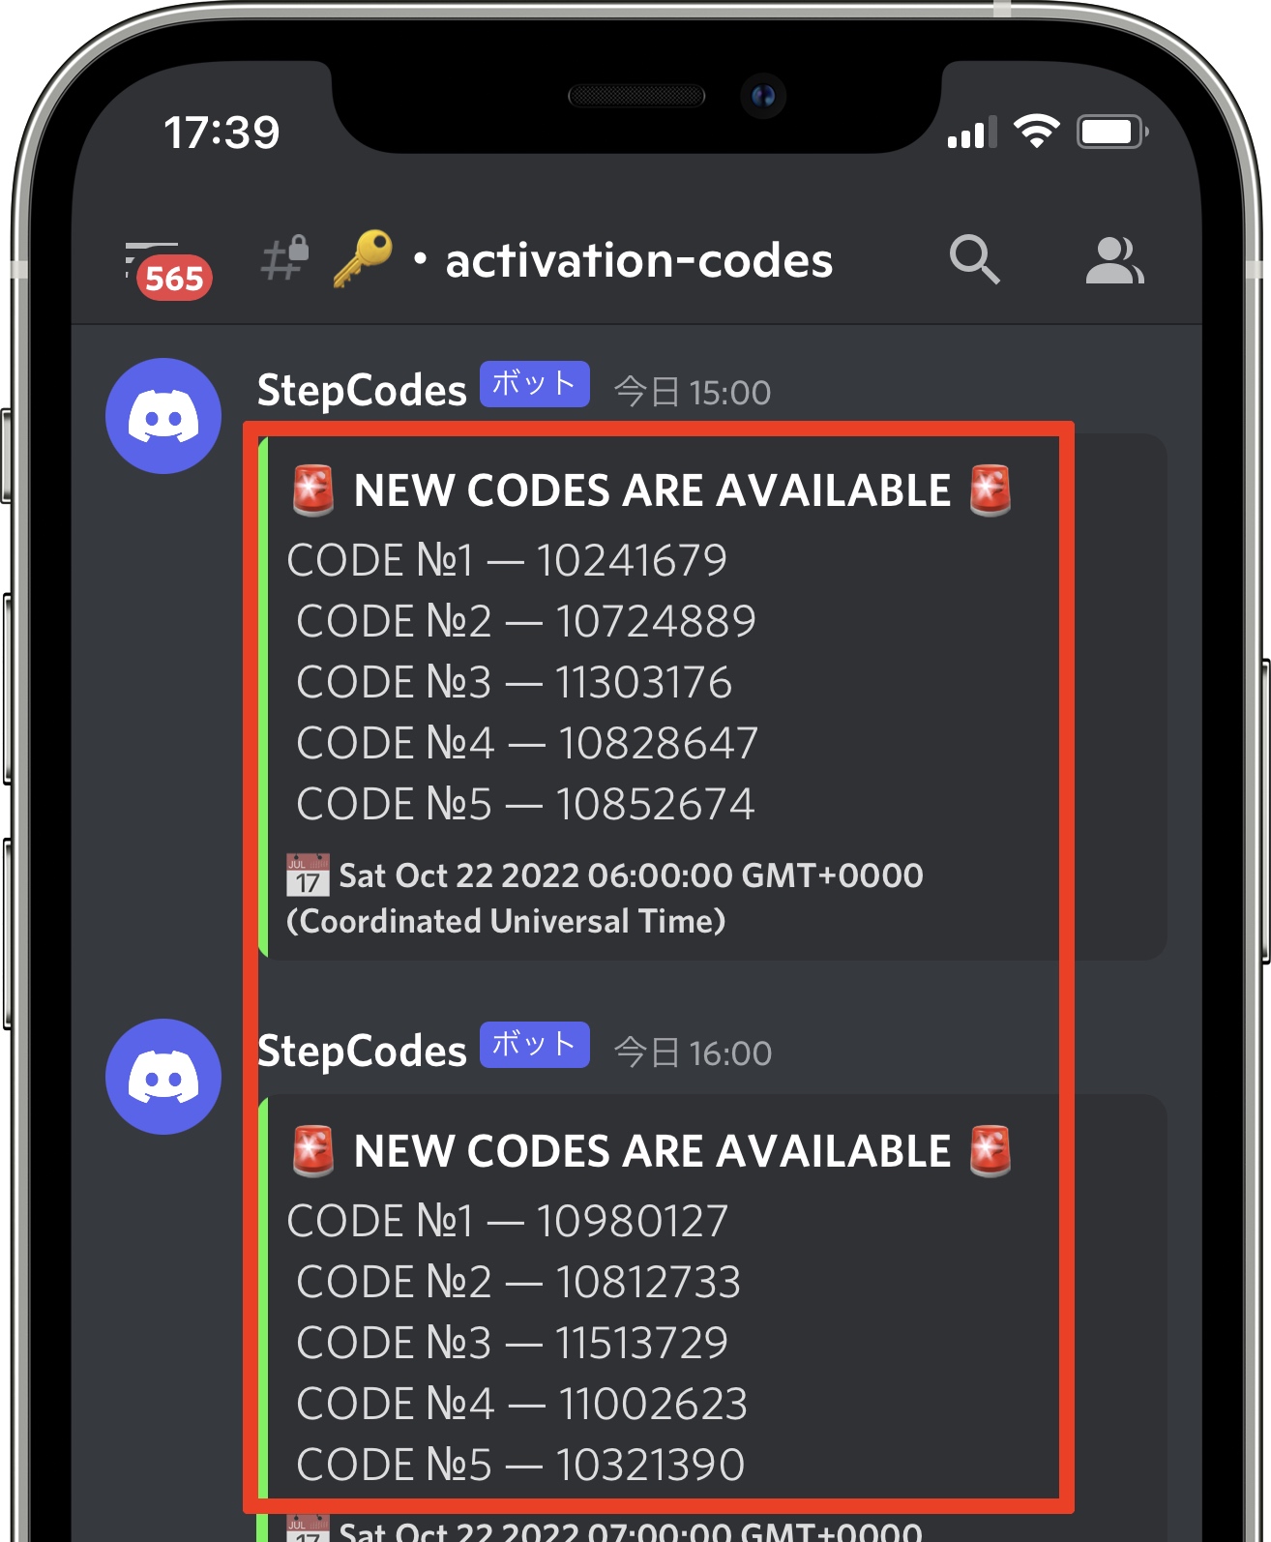The width and height of the screenshot is (1271, 1542).
Task: Tap calendar emoji beside Sat Oct 22 06:00
Action: (308, 875)
